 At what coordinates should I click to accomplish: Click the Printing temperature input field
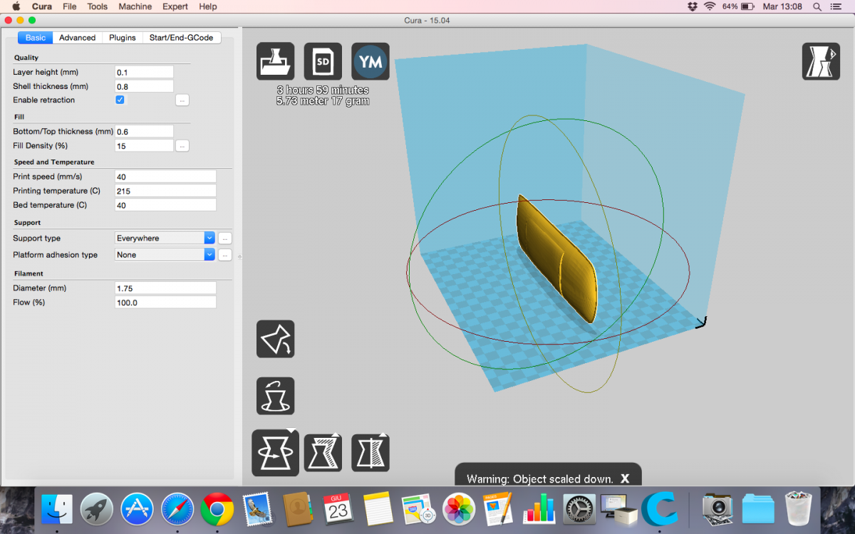pyautogui.click(x=165, y=191)
